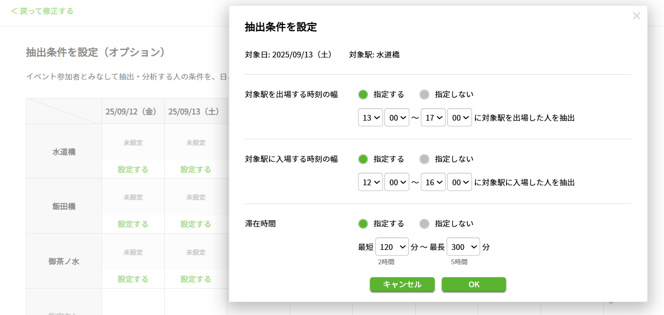Click 設定する for 御茶ノ水 on 25/09/13
The image size is (664, 315).
point(196,279)
